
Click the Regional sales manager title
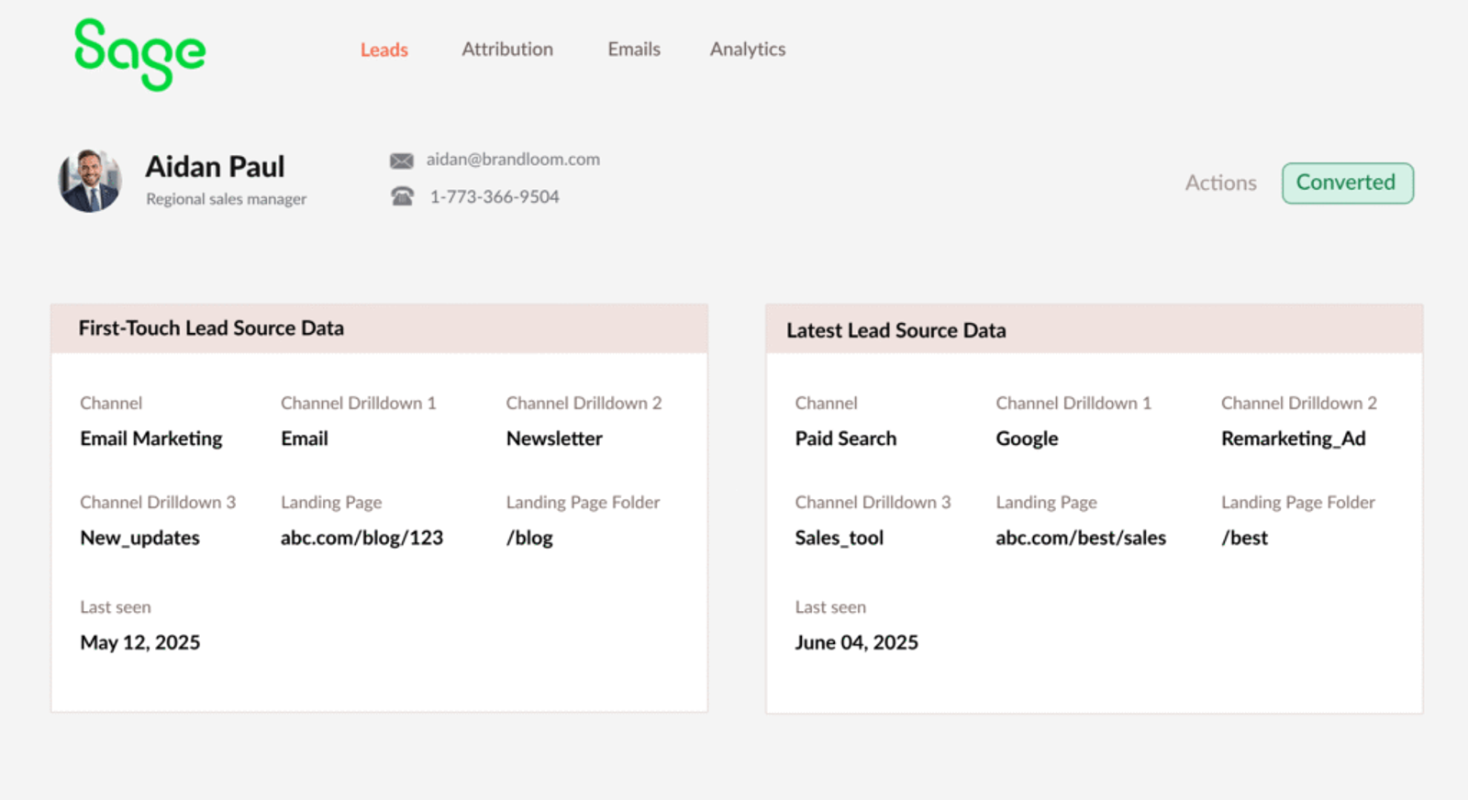[226, 199]
